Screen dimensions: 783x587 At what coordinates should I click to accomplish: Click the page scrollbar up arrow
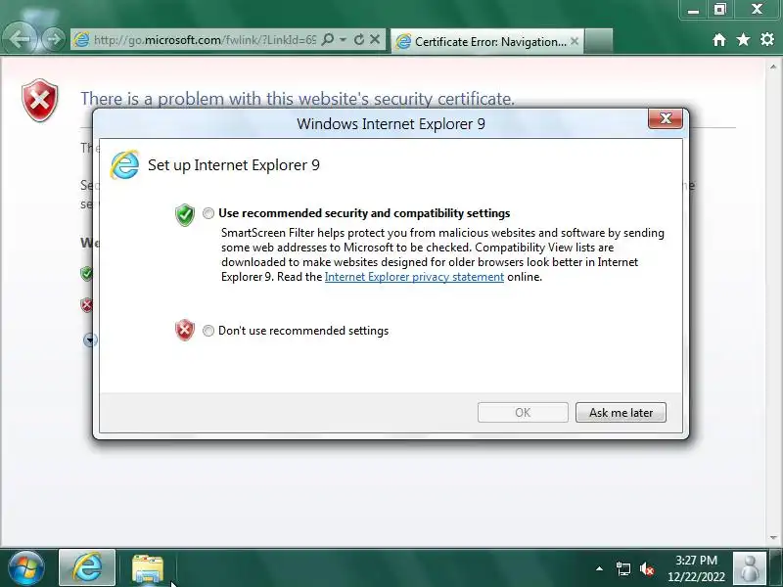pyautogui.click(x=773, y=67)
